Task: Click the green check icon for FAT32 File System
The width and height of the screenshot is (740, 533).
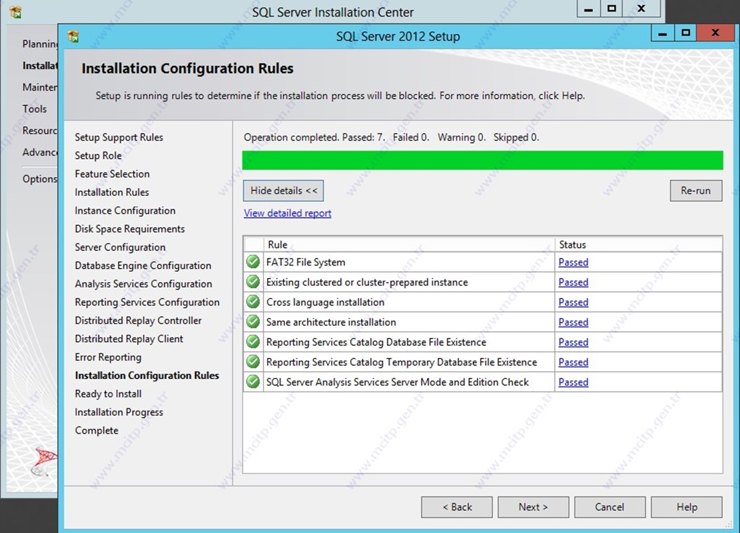Action: 253,262
